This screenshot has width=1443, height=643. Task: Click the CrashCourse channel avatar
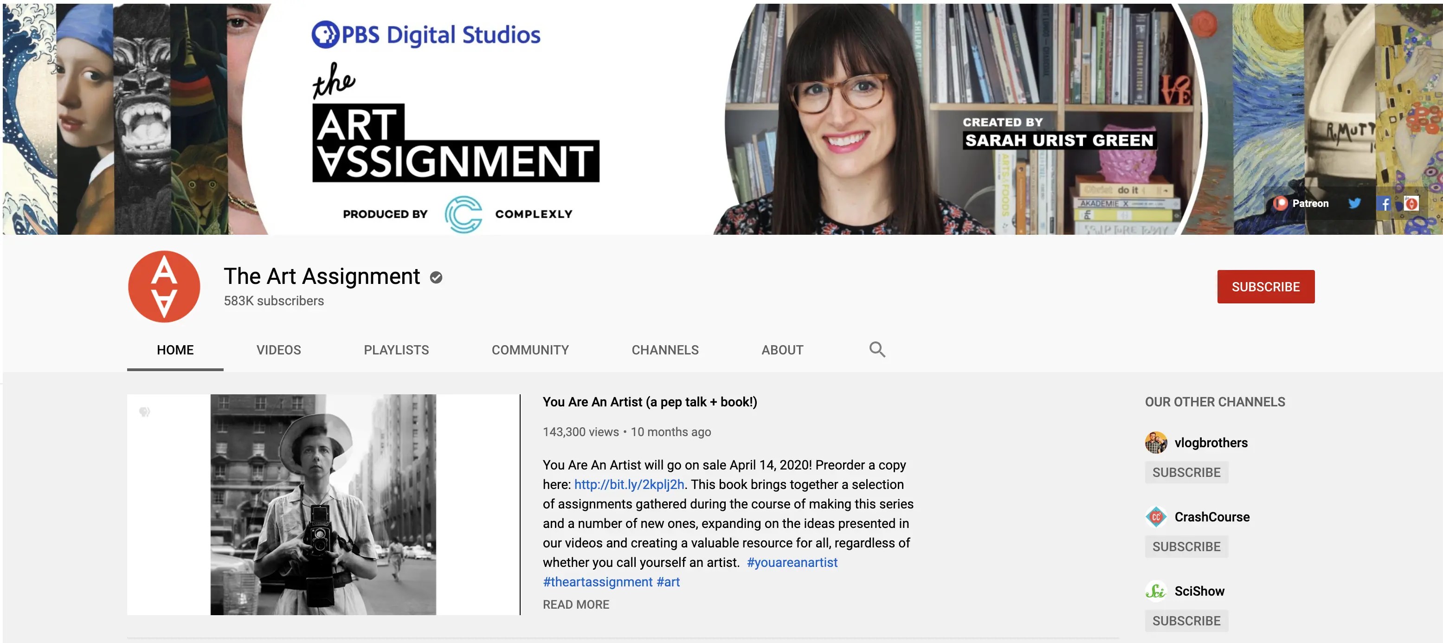tap(1156, 516)
